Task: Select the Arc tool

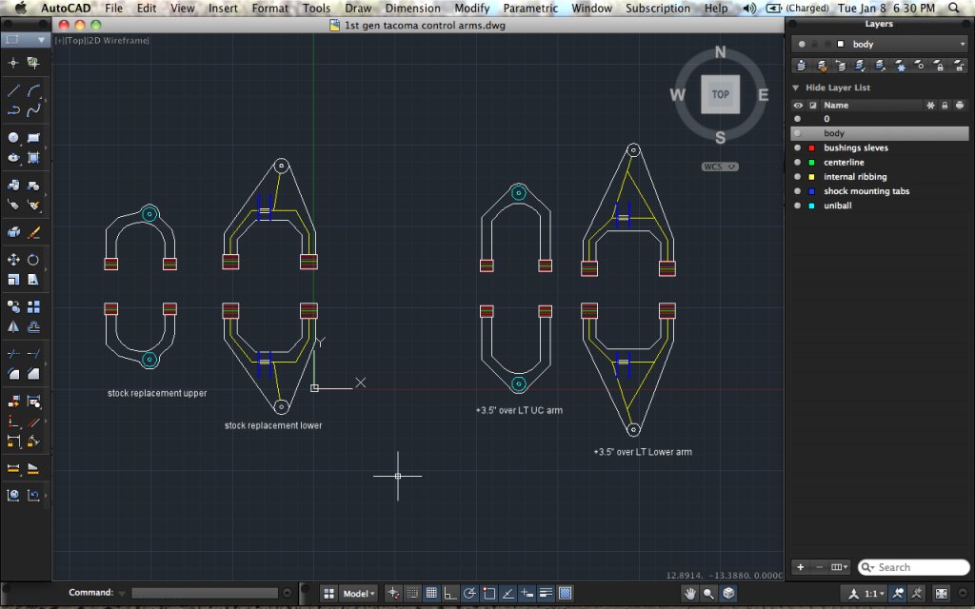Action: [x=33, y=90]
